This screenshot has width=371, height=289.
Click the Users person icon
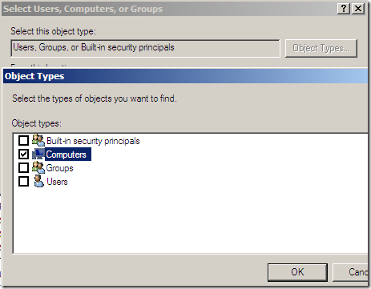click(38, 181)
